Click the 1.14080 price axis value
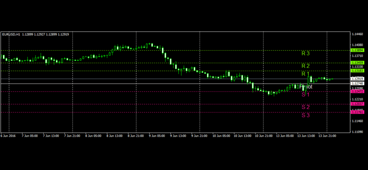This screenshot has height=170, width=368. tap(357, 45)
